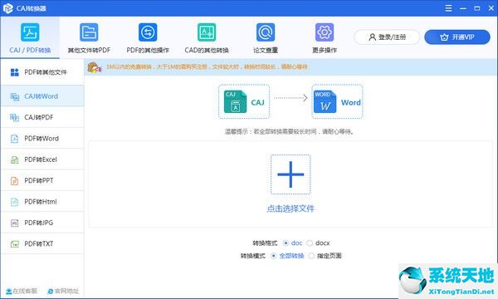Viewport: 498px width, 299px height.
Task: Select CAJ转PDF in sidebar
Action: tap(42, 117)
